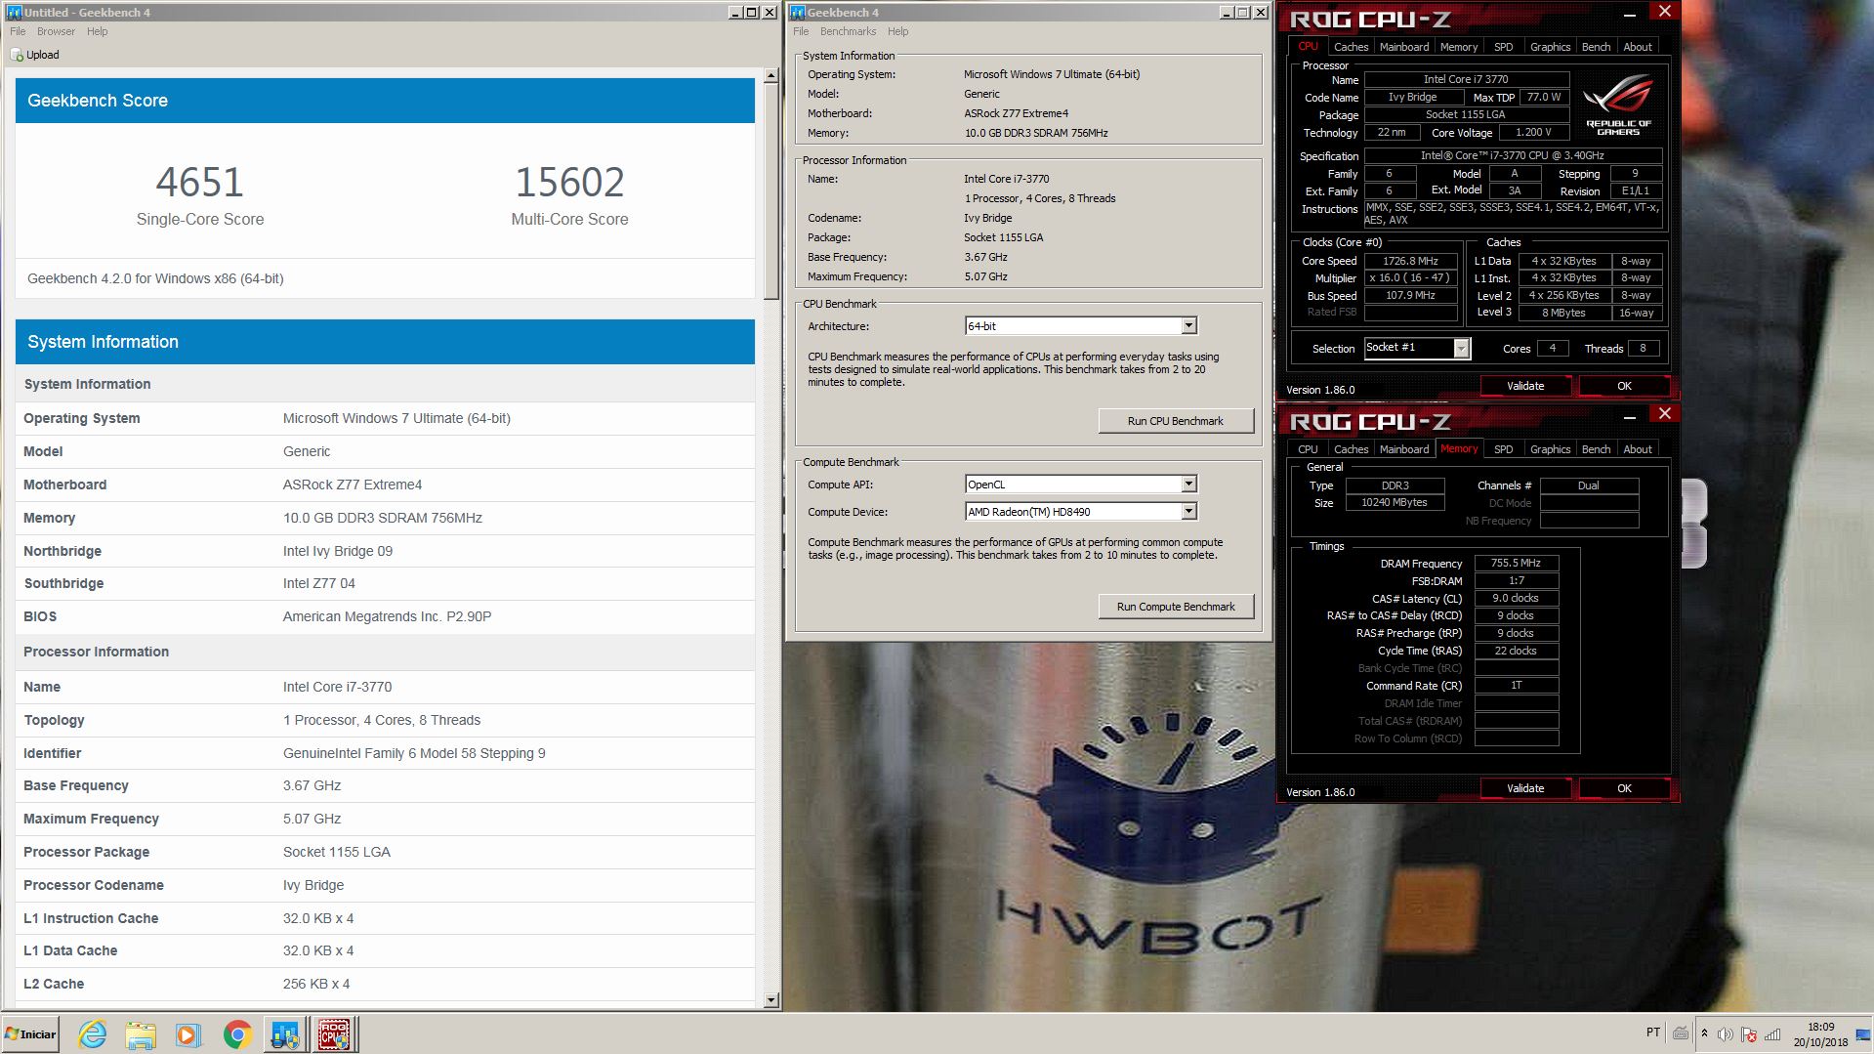The width and height of the screenshot is (1874, 1054).
Task: Switch to CPU tab in lower CPU-Z
Action: tap(1308, 449)
